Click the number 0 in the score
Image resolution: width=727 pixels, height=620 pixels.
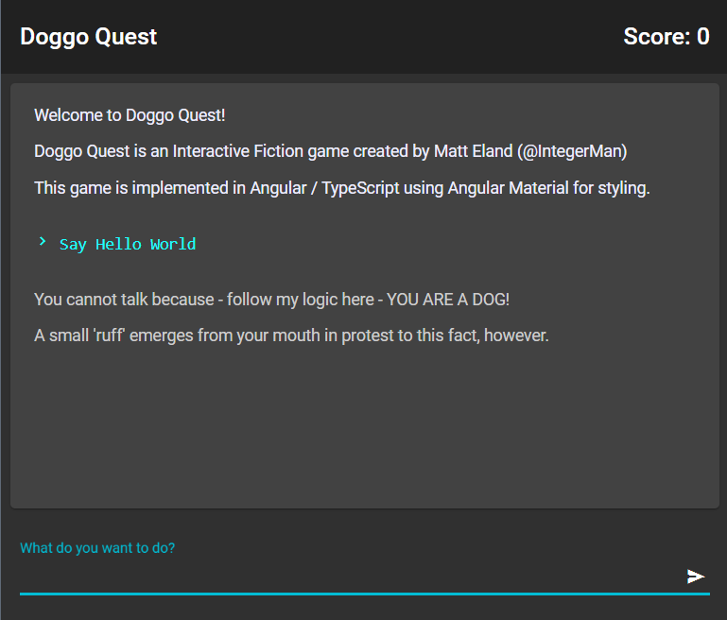tap(703, 36)
